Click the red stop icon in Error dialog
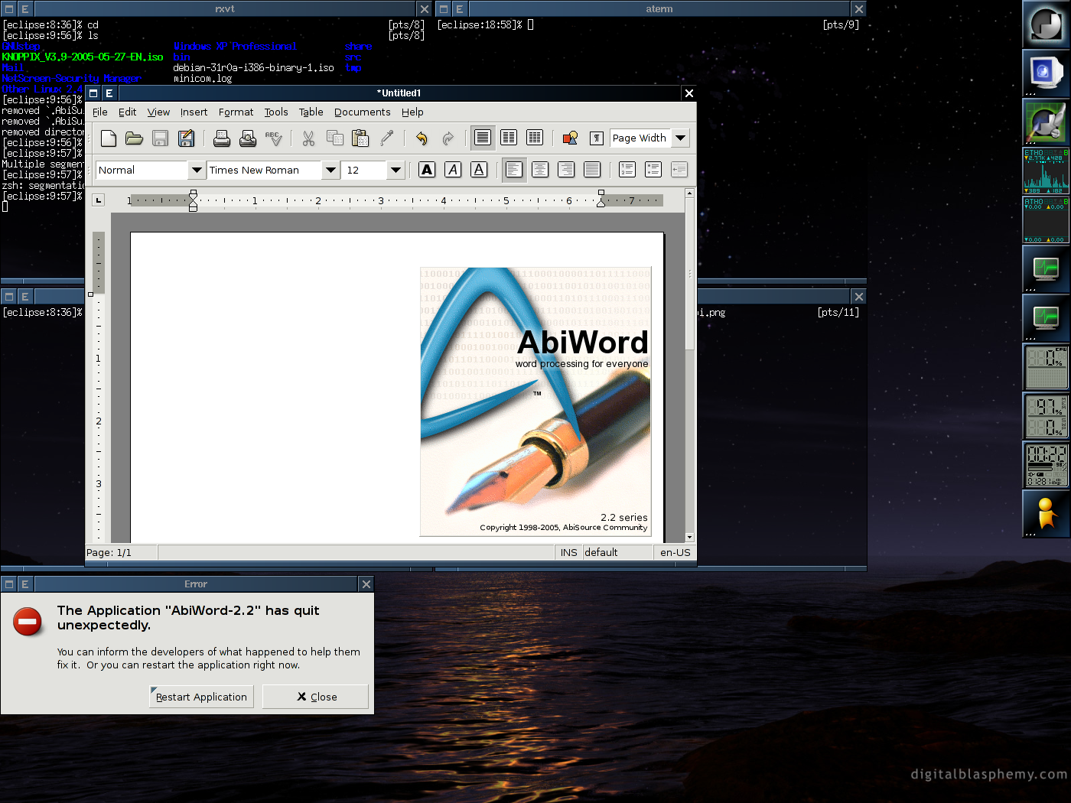The width and height of the screenshot is (1071, 803). point(28,622)
